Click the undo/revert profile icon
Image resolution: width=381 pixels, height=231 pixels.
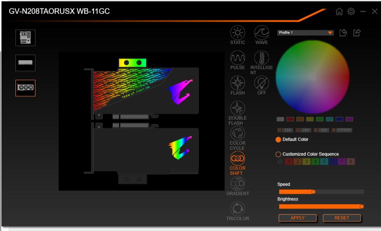343,33
